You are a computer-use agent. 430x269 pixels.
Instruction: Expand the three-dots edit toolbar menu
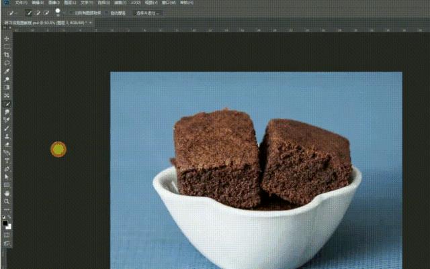pos(7,210)
